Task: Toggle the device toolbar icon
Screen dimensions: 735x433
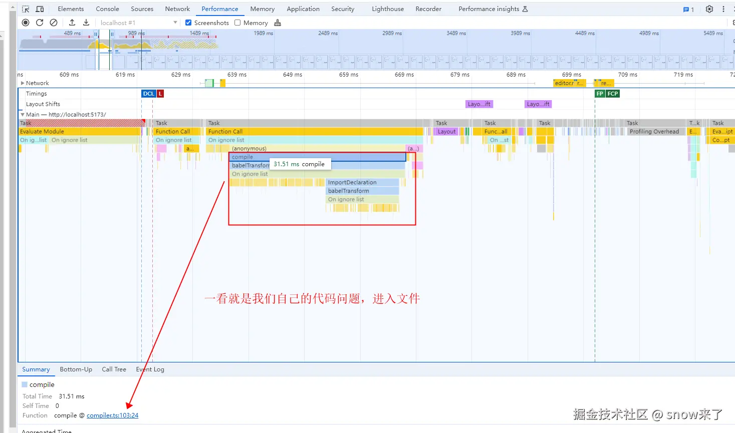Action: pos(40,9)
